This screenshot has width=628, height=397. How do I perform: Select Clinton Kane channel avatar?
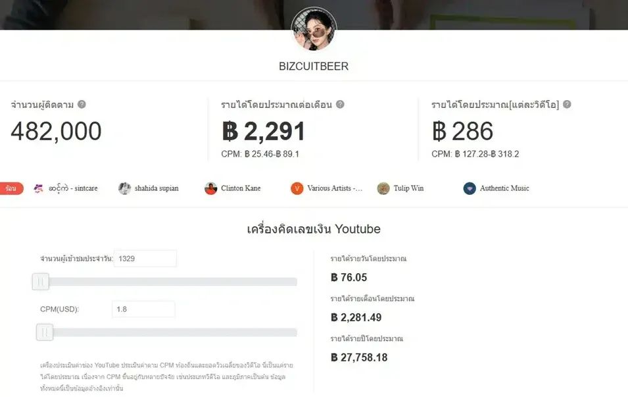pyautogui.click(x=210, y=188)
